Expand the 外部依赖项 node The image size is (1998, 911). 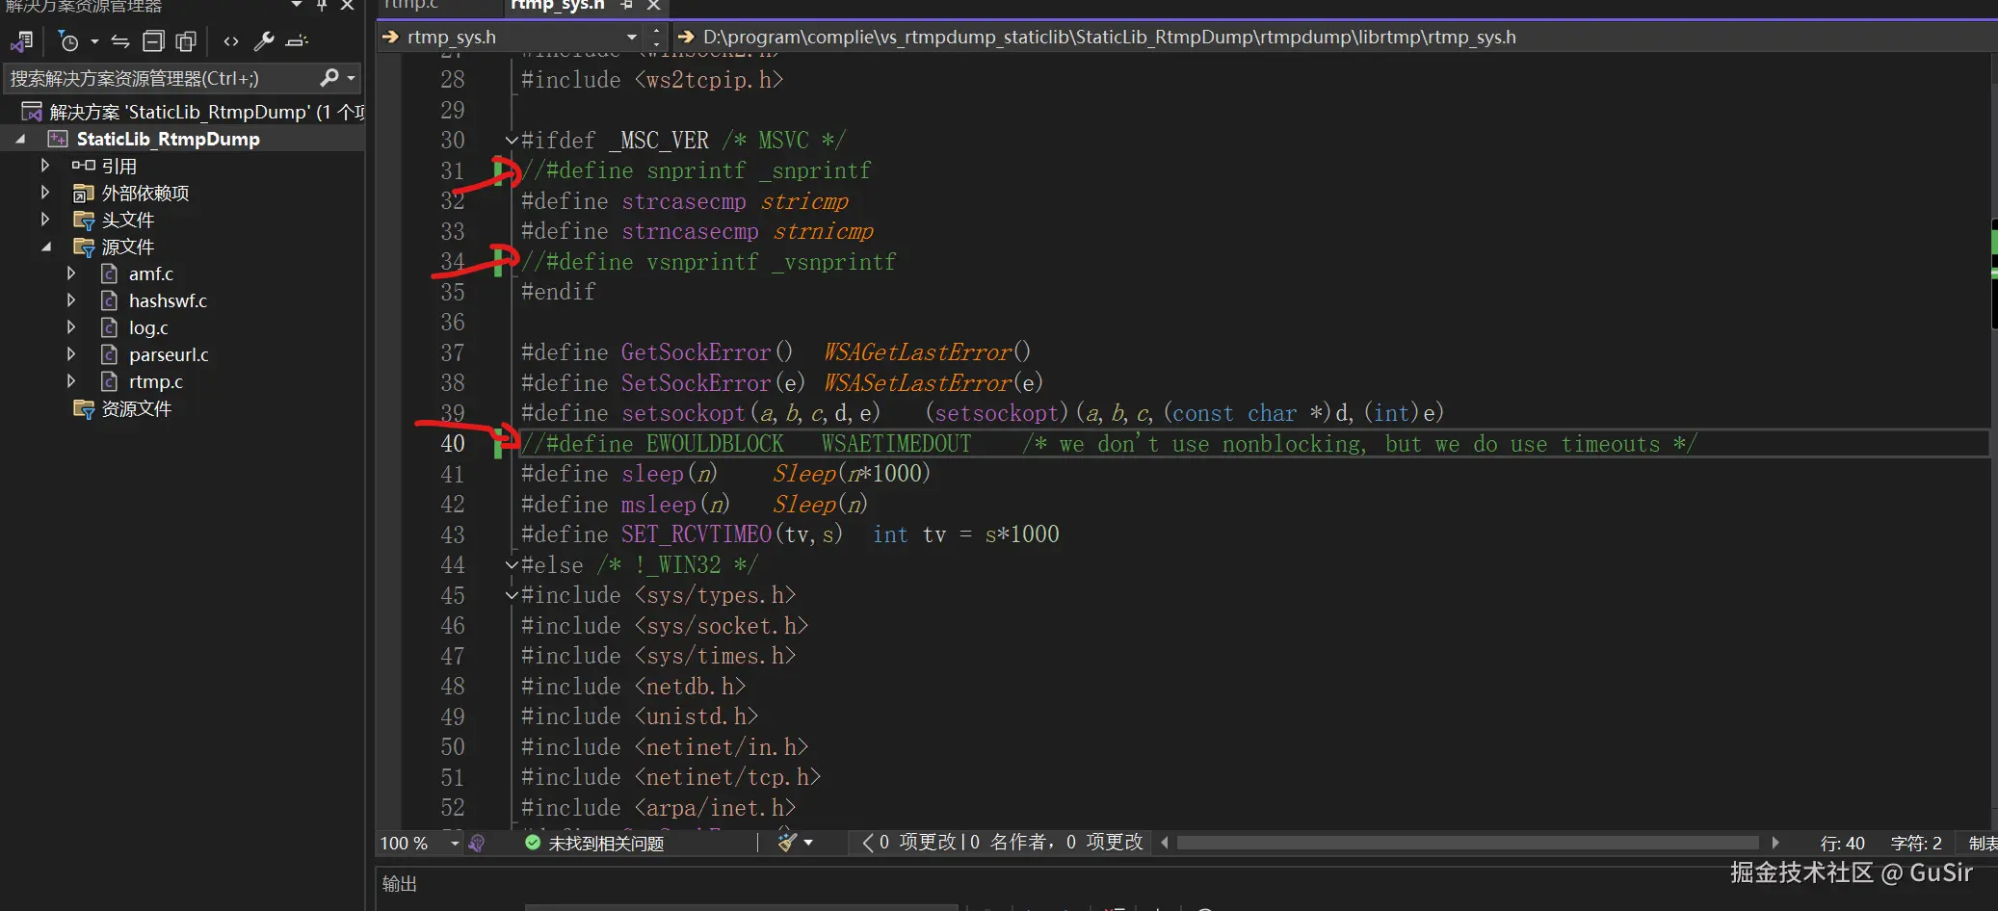coord(45,193)
